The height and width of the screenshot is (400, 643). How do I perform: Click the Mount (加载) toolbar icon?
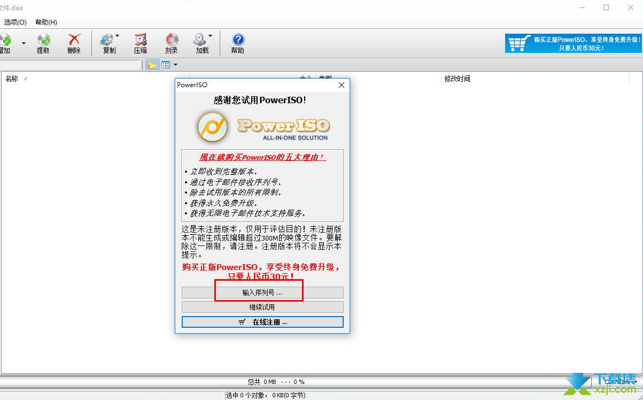(201, 43)
